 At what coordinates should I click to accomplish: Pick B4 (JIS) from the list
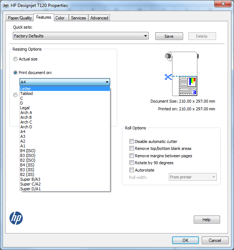point(65,165)
